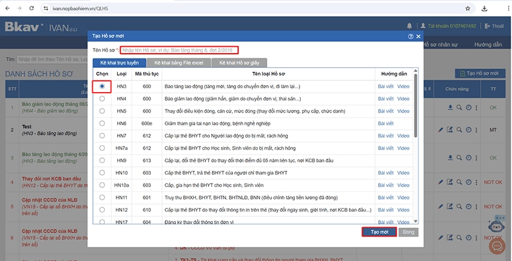
Task: Click the Đóng button
Action: click(x=408, y=232)
